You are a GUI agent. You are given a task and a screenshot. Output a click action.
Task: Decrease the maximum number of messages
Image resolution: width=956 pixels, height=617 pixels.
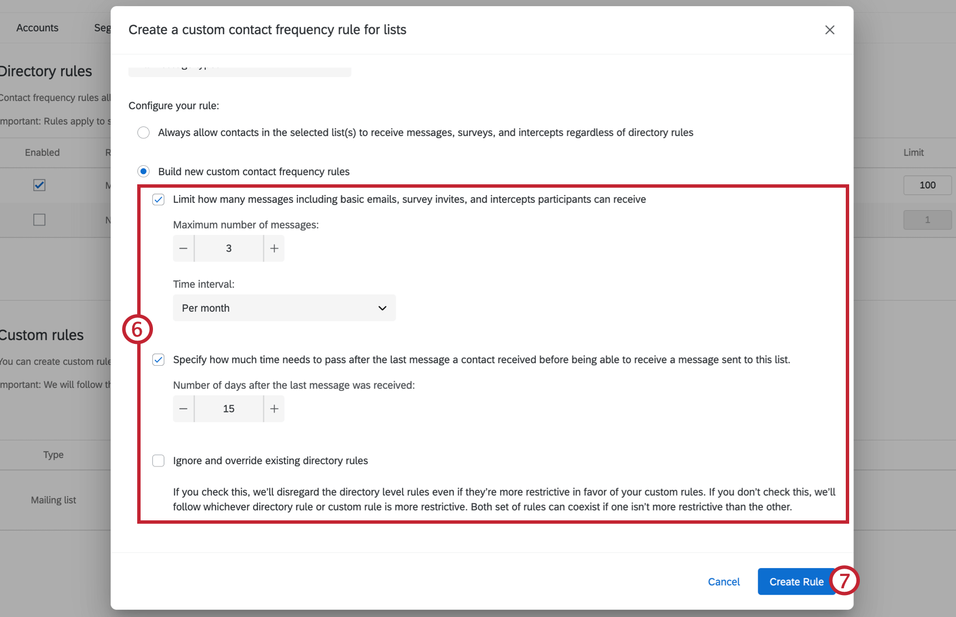[x=183, y=248]
